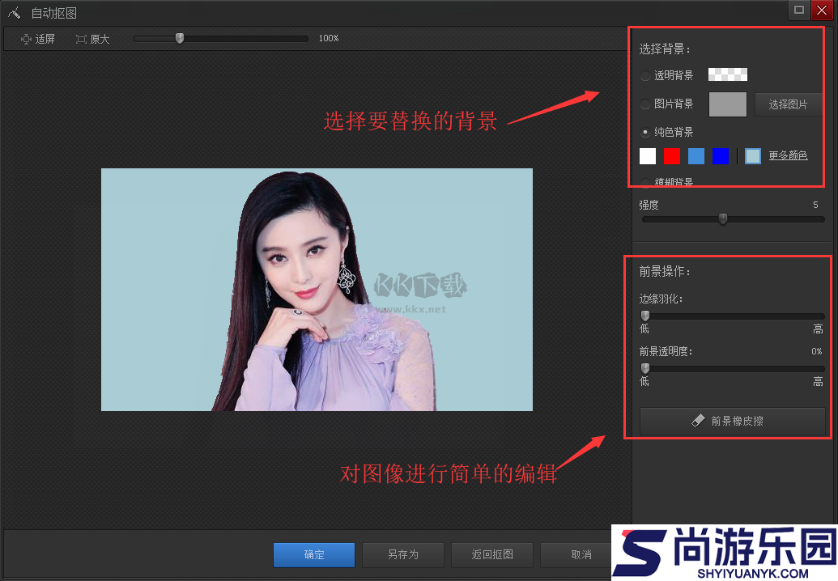Select the 透明背景 radio option
This screenshot has height=581, width=838.
pyautogui.click(x=645, y=76)
